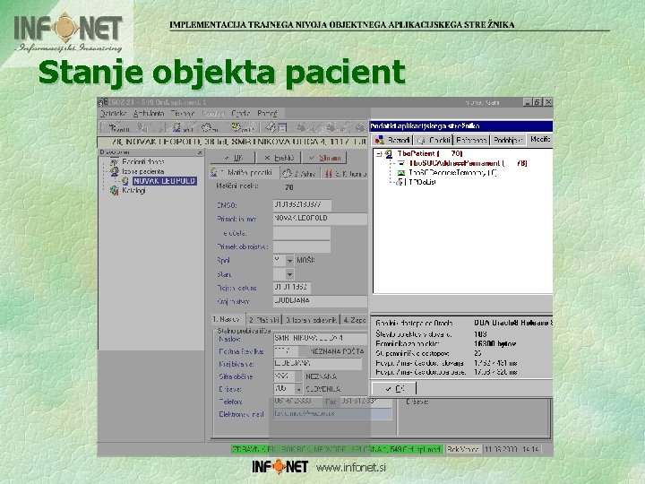Click person icon on Matični podatki tab
The width and height of the screenshot is (645, 484).
point(214,172)
